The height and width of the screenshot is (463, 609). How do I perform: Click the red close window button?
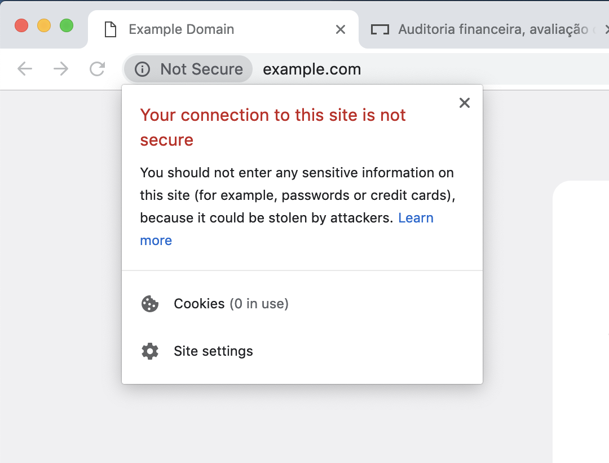(21, 25)
